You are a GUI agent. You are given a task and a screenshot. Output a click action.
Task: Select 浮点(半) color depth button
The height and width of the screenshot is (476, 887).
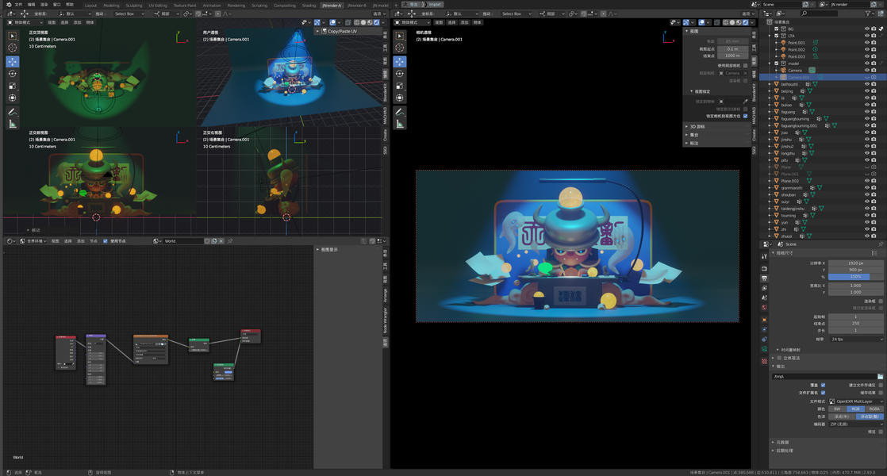842,416
